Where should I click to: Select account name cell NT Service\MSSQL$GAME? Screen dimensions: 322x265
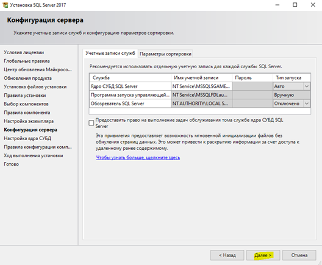pos(201,87)
